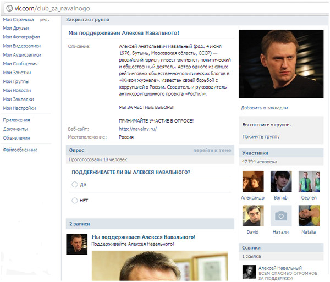Open the large group avatar photo
Image resolution: width=330 pixels, height=282 pixels.
click(281, 64)
